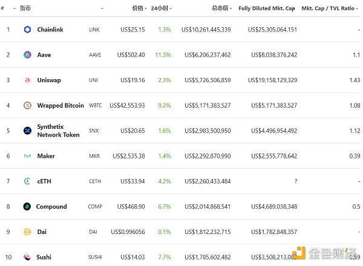Click the Aave purple logo icon
Screen dimensions: 363x266
(27, 55)
